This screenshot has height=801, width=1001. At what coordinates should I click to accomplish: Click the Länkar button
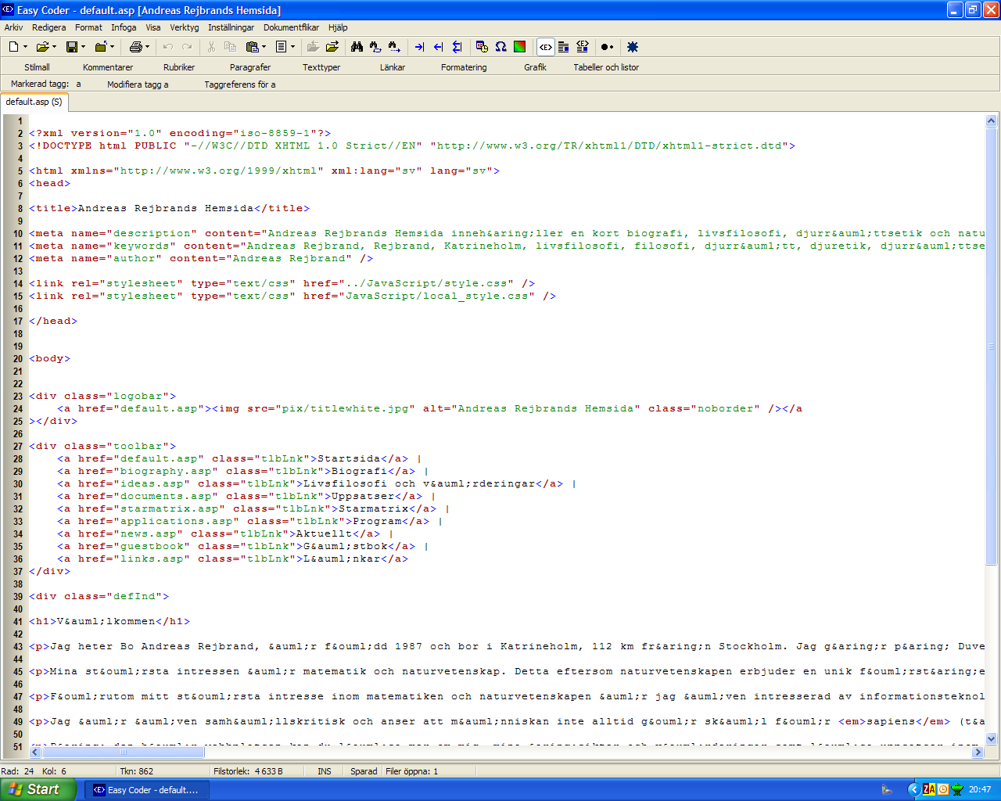point(393,67)
